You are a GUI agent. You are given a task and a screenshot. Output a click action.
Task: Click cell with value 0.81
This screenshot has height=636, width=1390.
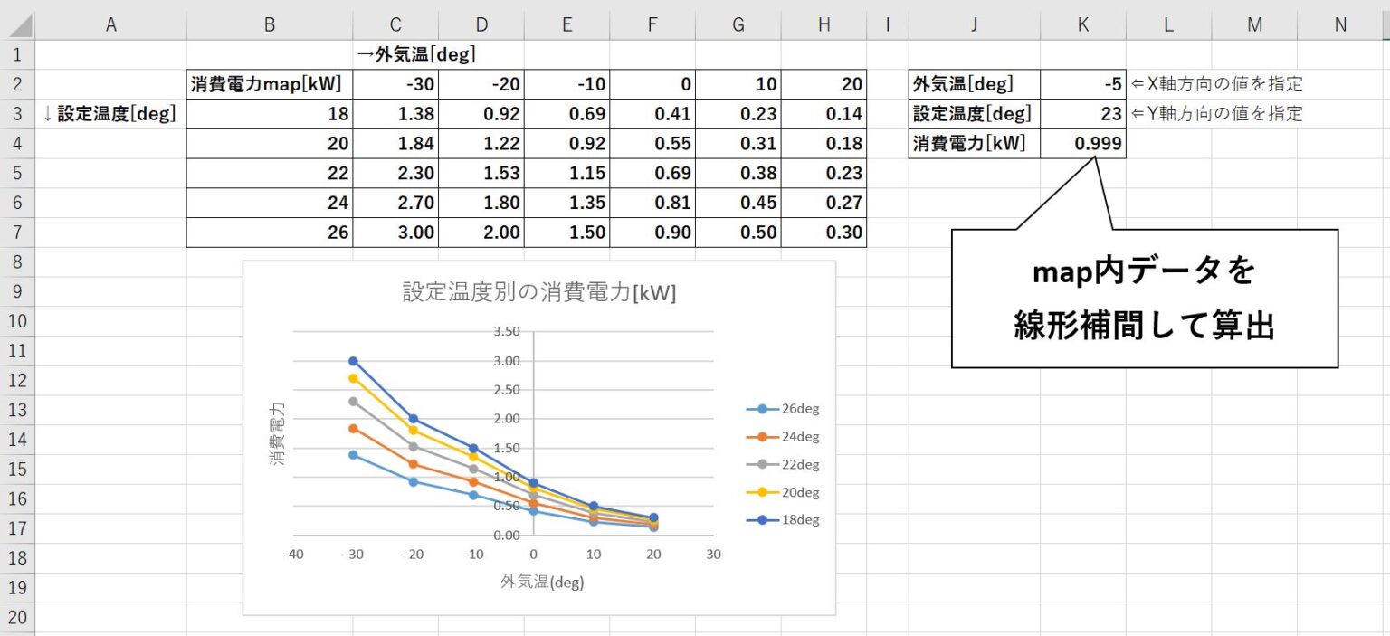point(652,203)
